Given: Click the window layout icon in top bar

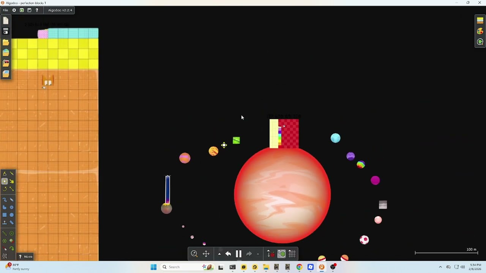Looking at the screenshot, I should coord(29,10).
